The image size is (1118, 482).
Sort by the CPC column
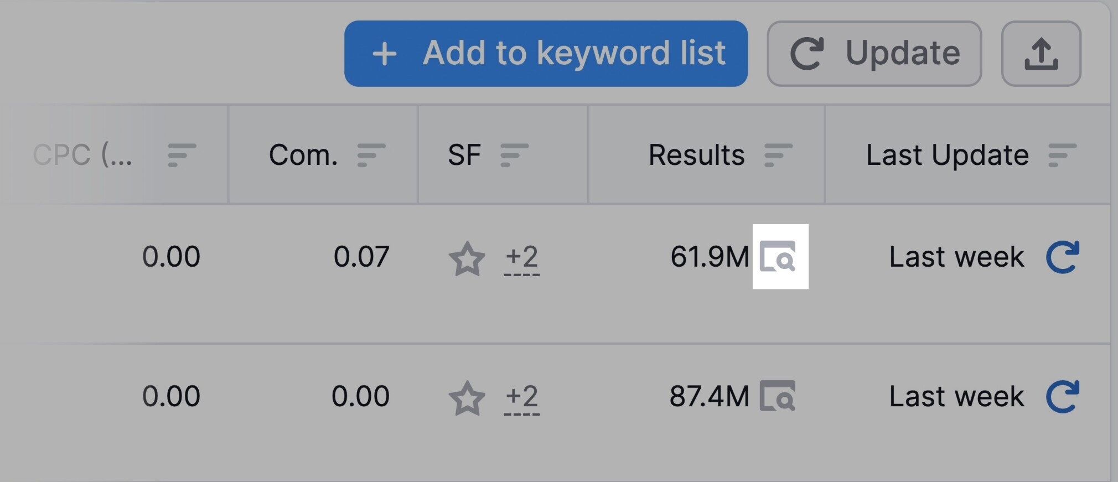pyautogui.click(x=182, y=155)
